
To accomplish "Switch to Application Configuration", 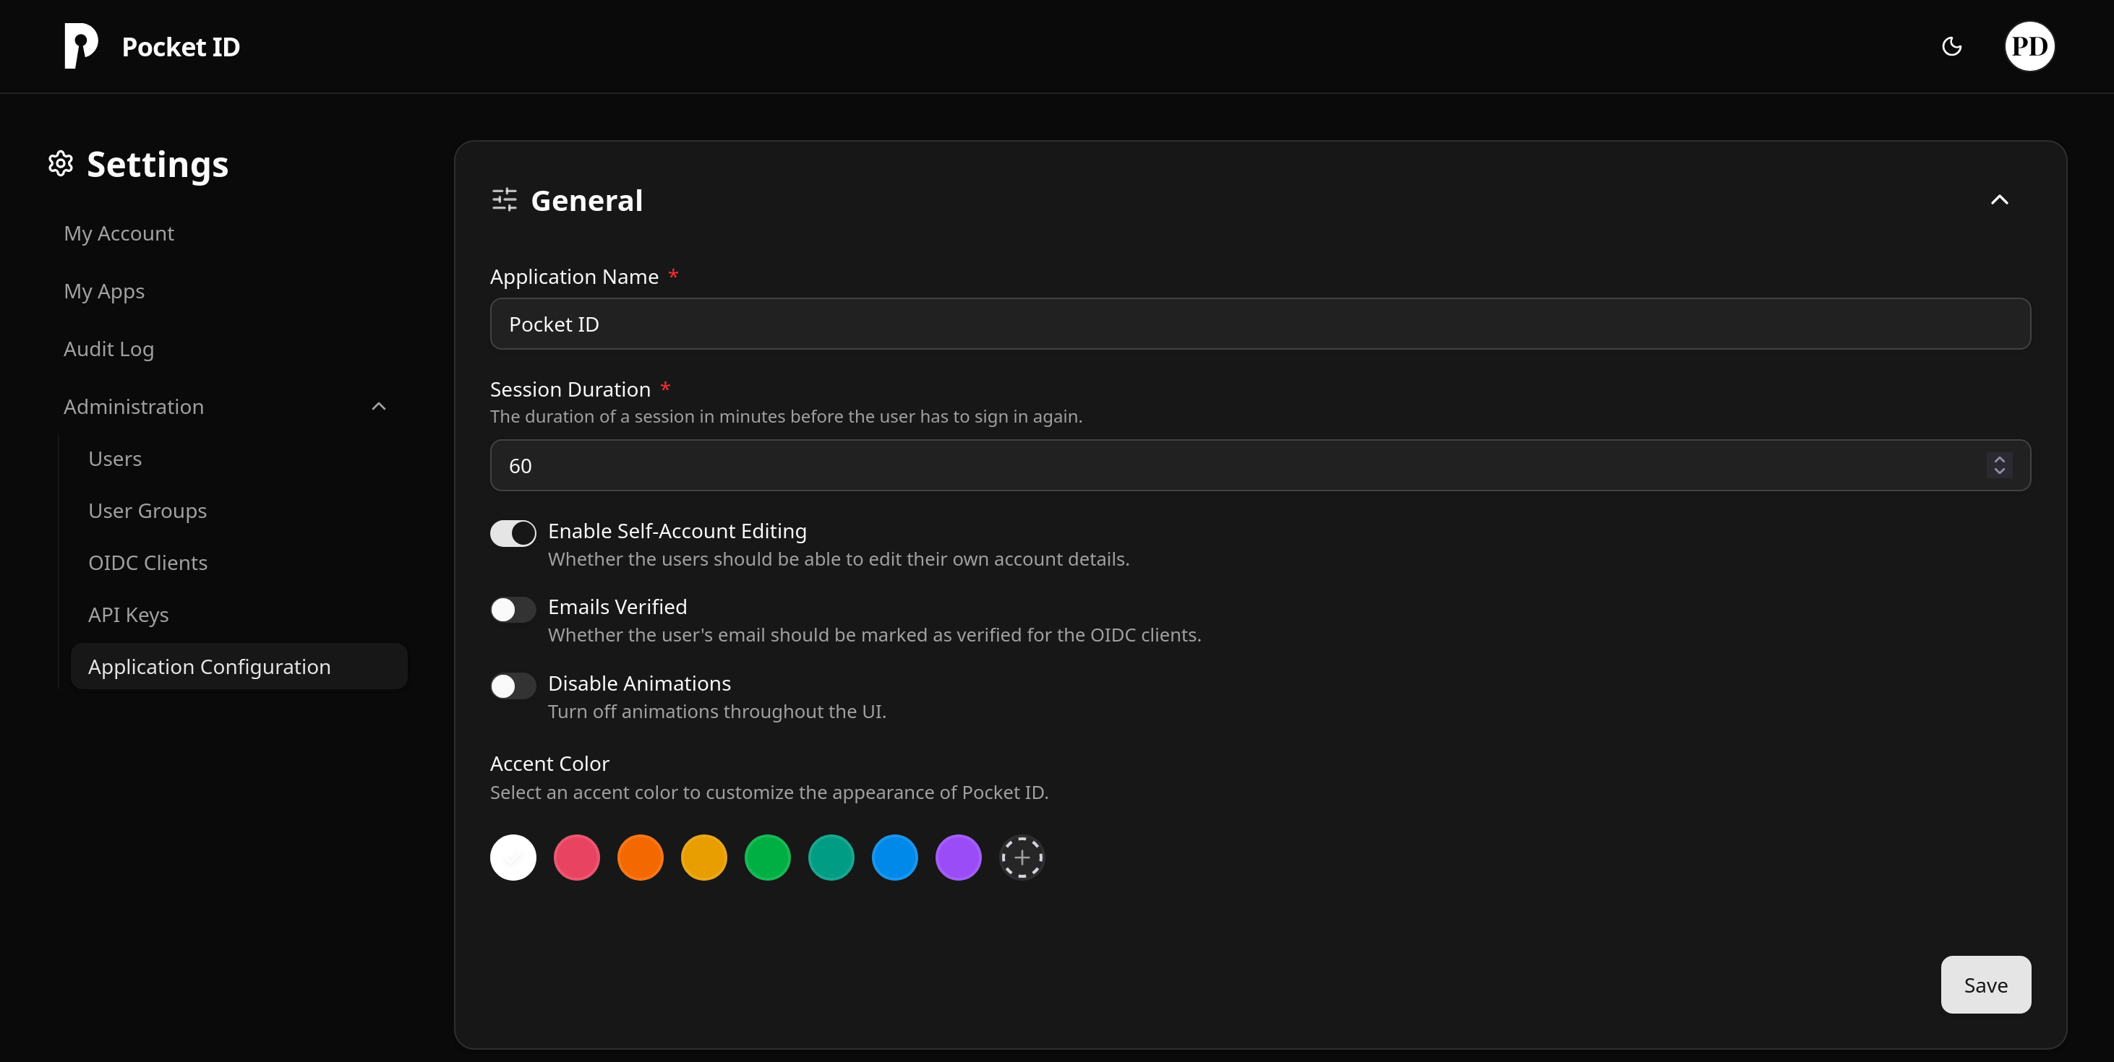I will click(x=209, y=666).
